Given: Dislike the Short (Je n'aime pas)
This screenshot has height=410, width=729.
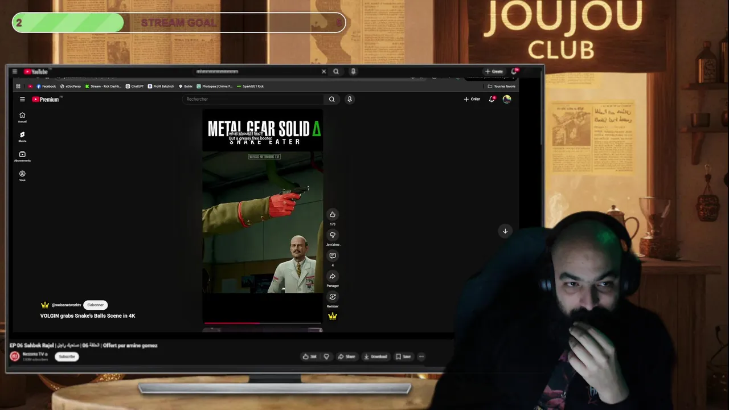Looking at the screenshot, I should pos(333,235).
